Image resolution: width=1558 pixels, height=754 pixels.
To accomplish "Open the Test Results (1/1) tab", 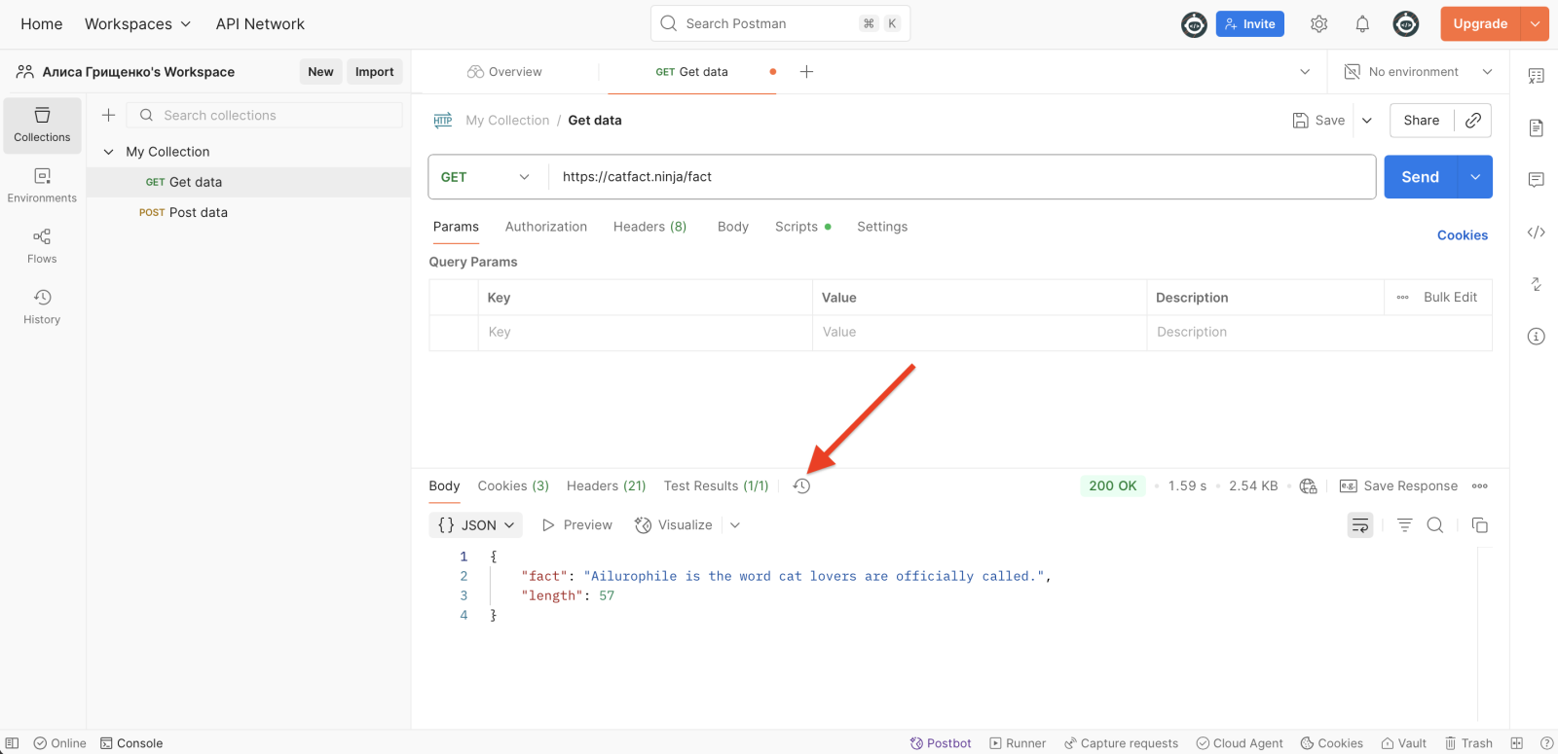I will [x=716, y=486].
